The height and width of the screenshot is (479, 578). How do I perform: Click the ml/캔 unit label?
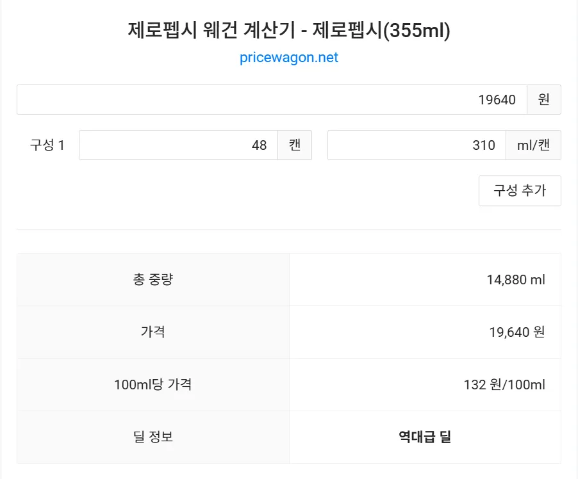(x=533, y=145)
